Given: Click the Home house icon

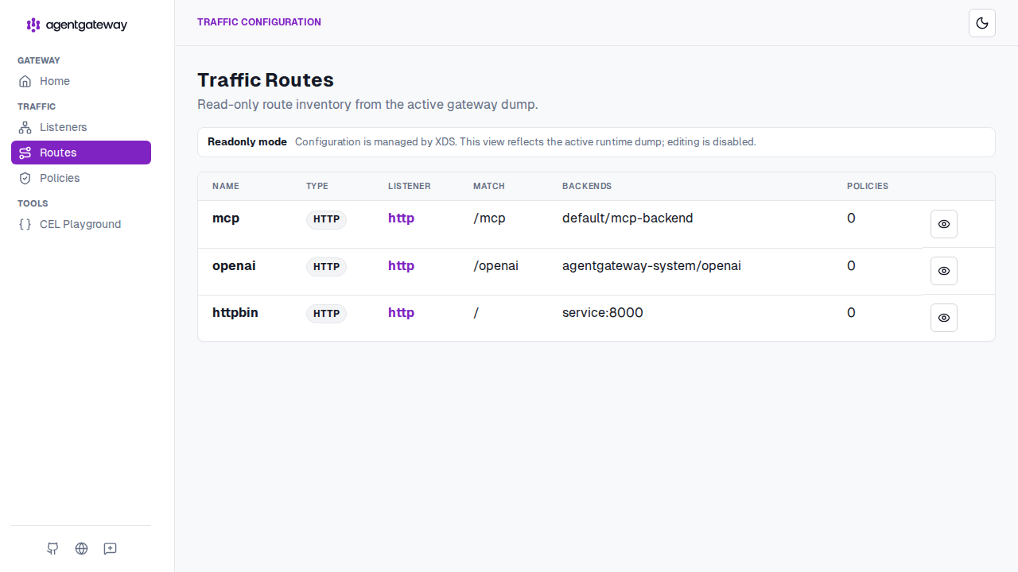Looking at the screenshot, I should [25, 81].
